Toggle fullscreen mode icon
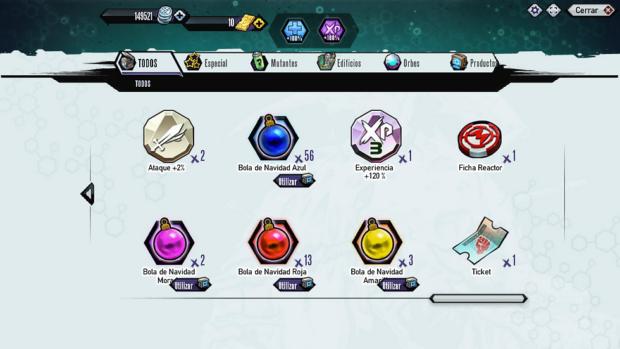 (x=553, y=10)
